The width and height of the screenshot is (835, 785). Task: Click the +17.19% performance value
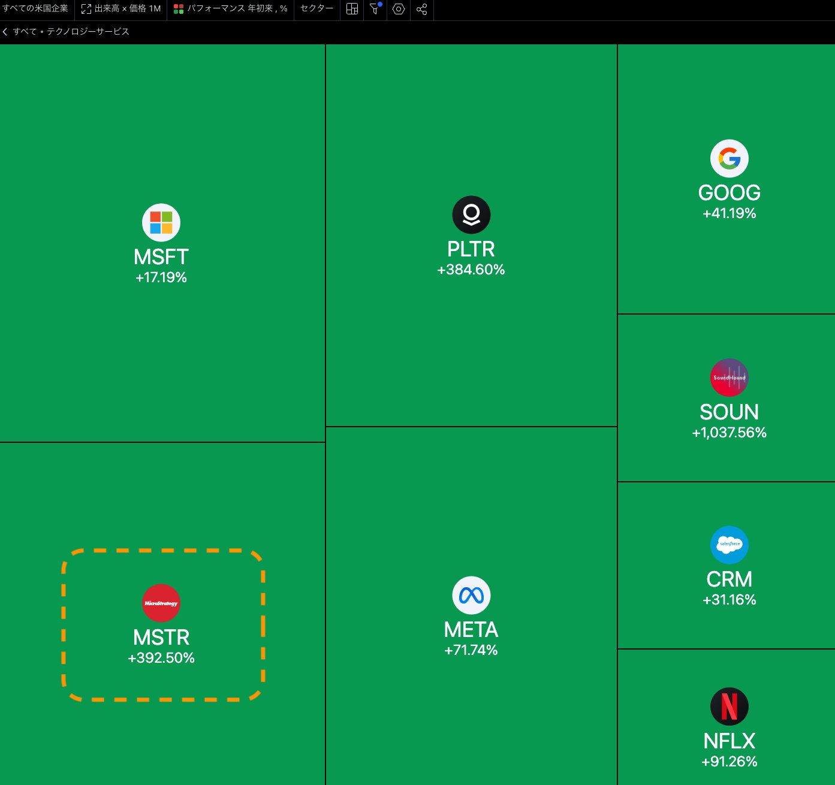click(161, 277)
